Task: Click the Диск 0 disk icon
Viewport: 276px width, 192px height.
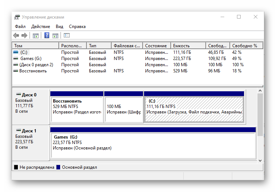Action: [19, 95]
